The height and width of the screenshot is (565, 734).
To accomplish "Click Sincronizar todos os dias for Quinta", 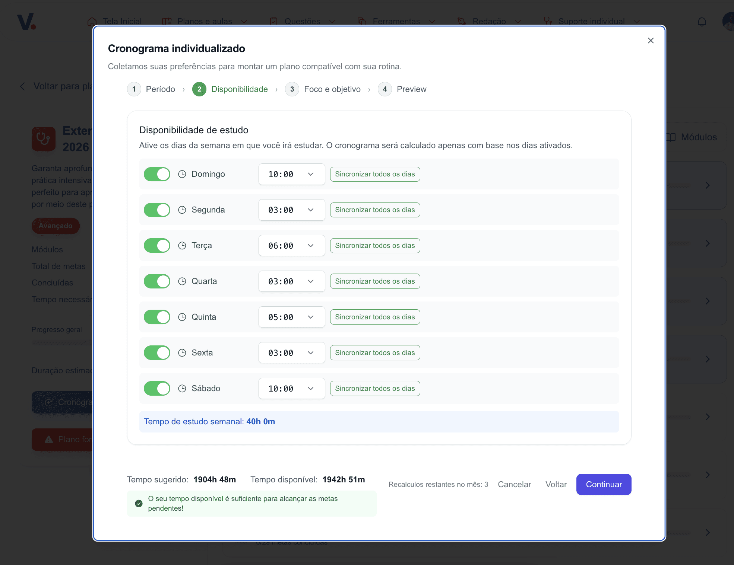I will [x=375, y=317].
